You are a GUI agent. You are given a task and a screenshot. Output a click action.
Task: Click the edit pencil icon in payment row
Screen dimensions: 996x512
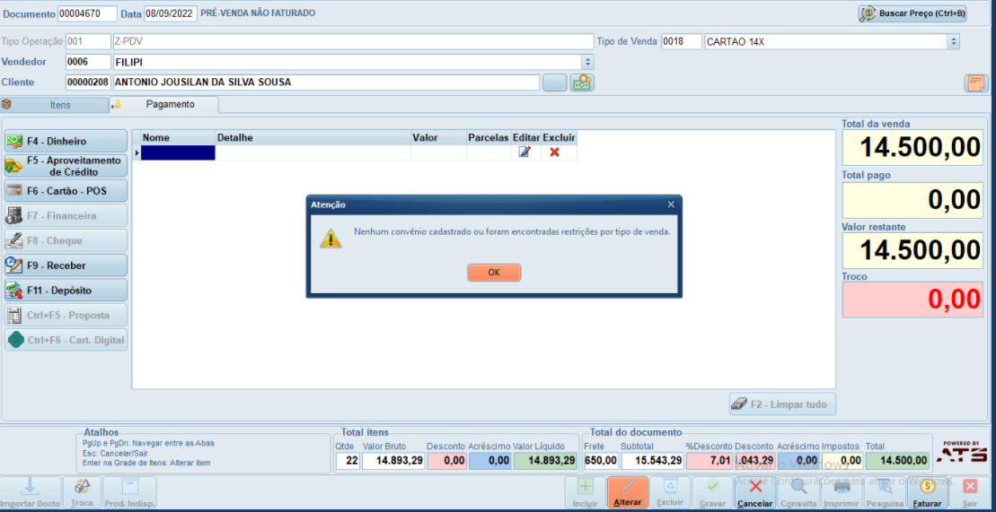tap(524, 152)
